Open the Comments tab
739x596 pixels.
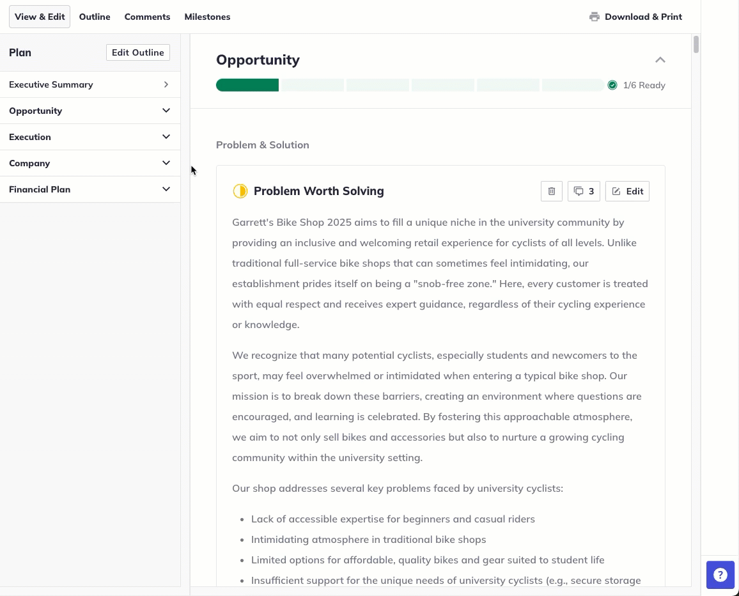click(147, 17)
